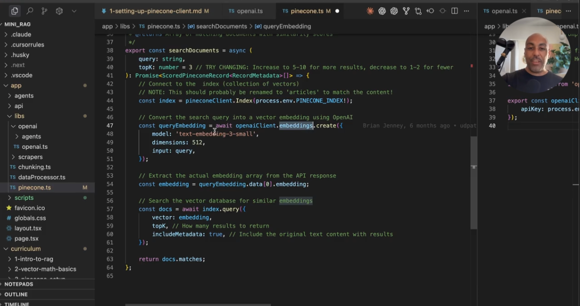Click the Split Editor Right icon

pos(455,11)
